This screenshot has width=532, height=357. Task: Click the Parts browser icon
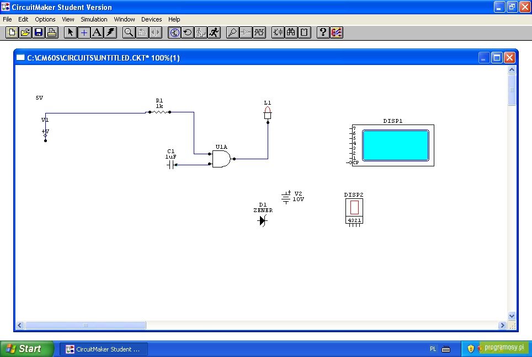(278, 33)
